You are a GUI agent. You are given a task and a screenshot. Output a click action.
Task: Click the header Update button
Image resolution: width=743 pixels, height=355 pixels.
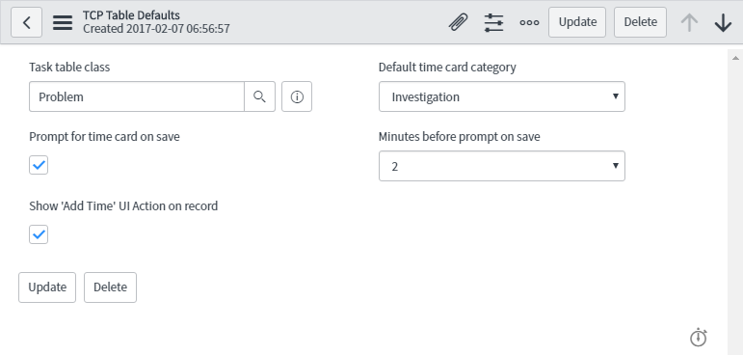577,22
